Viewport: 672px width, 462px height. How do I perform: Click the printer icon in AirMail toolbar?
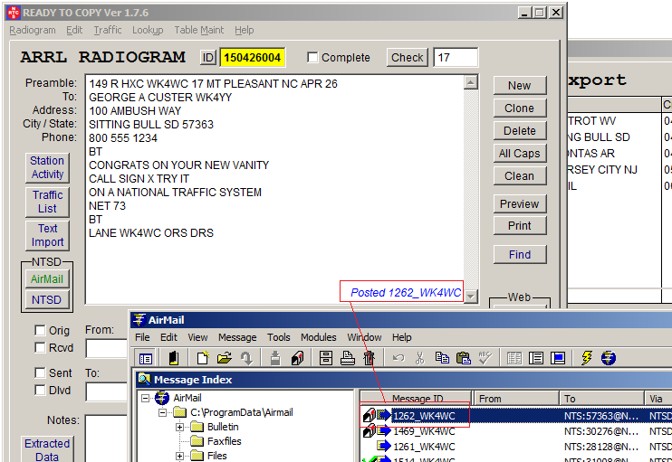(347, 358)
